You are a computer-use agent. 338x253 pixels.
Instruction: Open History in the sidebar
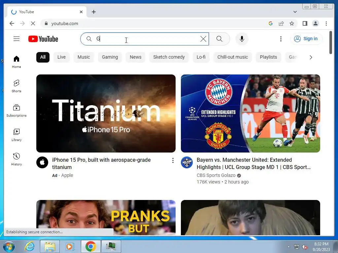[x=17, y=159]
